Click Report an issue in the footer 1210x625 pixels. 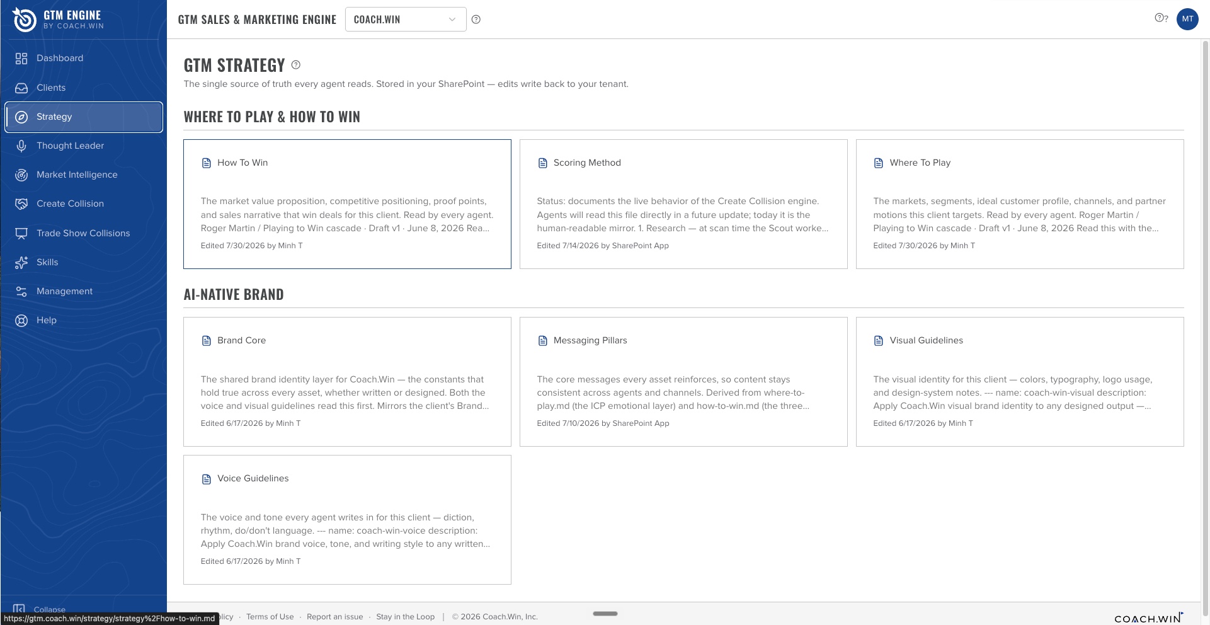pos(335,617)
